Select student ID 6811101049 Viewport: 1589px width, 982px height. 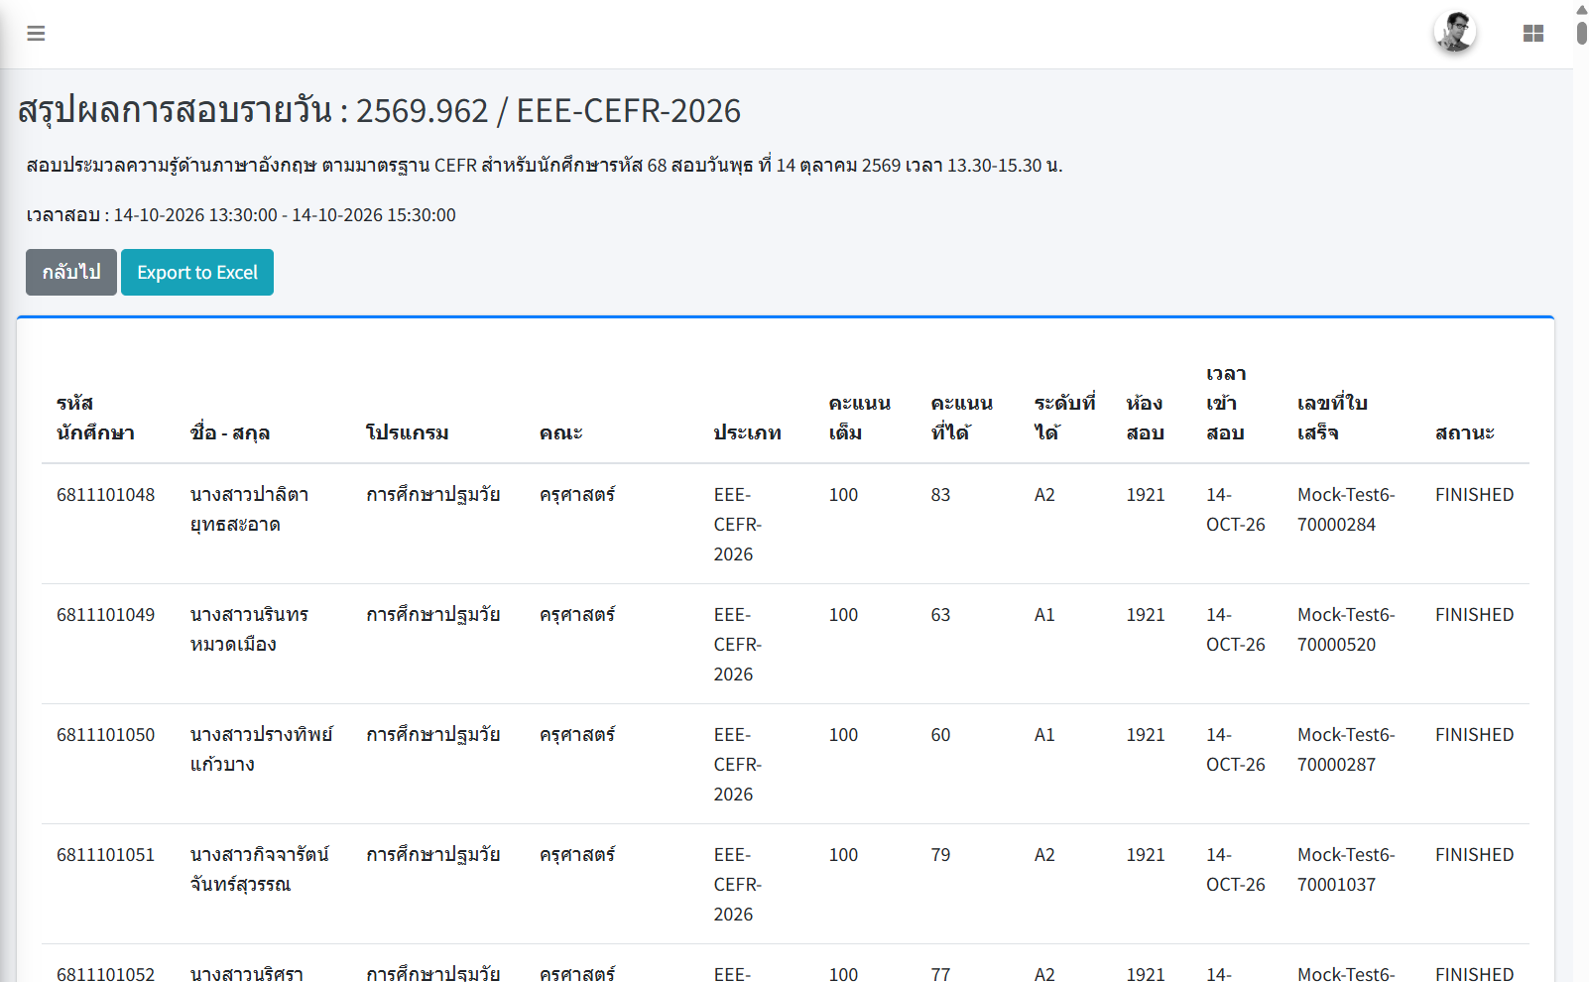[106, 614]
